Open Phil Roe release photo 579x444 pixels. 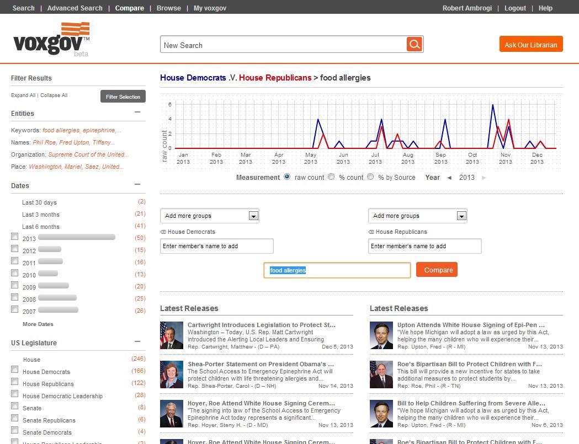381,375
